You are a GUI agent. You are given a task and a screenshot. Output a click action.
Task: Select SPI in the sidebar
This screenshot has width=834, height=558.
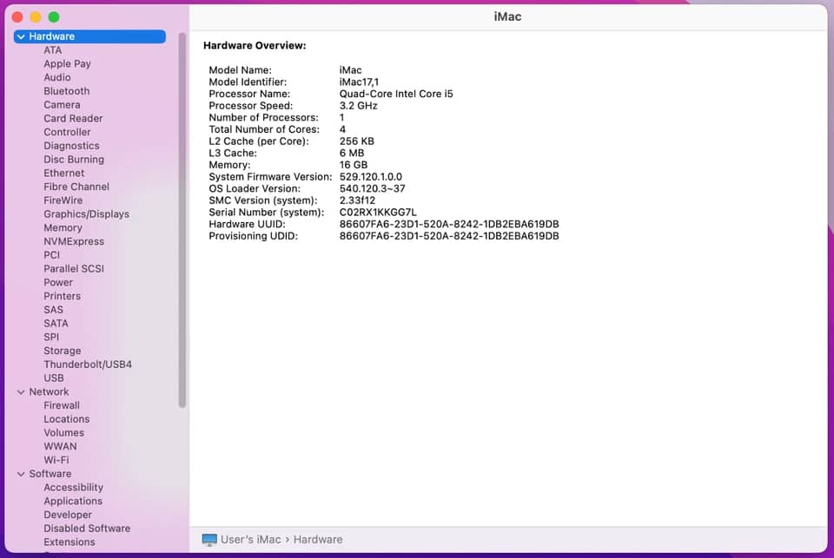[x=51, y=337]
